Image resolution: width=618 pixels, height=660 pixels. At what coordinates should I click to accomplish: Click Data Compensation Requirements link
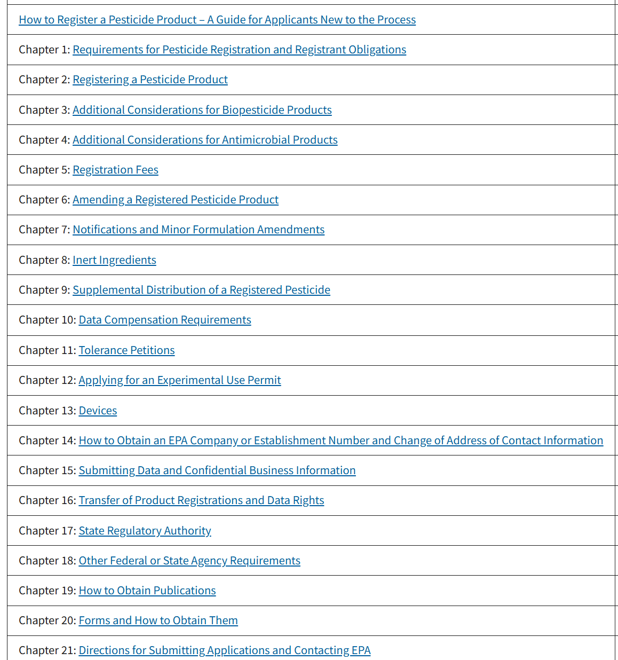pos(165,320)
